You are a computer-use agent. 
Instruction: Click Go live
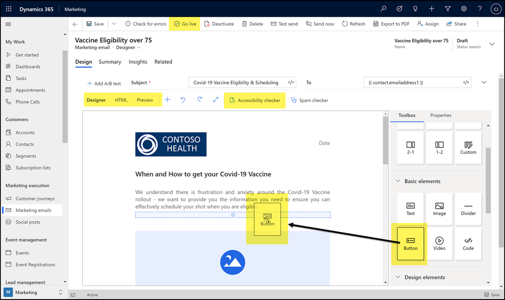point(185,24)
